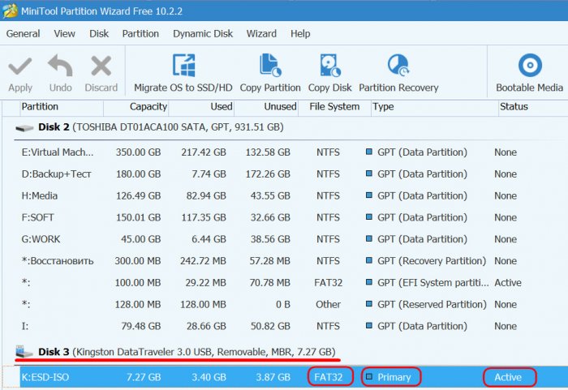Open the View menu
Viewport: 568px width, 390px height.
pyautogui.click(x=64, y=34)
